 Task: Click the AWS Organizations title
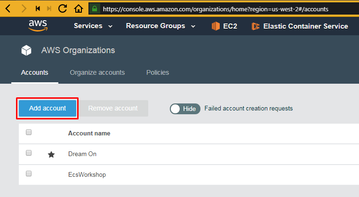(x=78, y=50)
